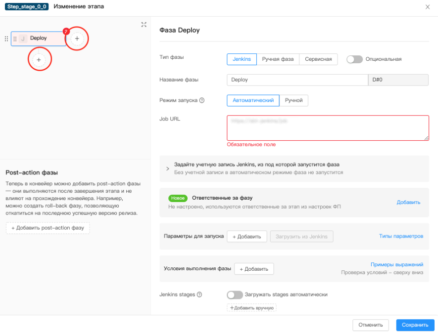
Task: Click the plus icon below Deploy phase
Action: point(39,59)
